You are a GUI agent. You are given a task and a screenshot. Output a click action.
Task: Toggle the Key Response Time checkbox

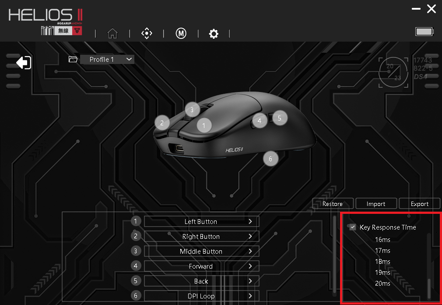click(352, 227)
